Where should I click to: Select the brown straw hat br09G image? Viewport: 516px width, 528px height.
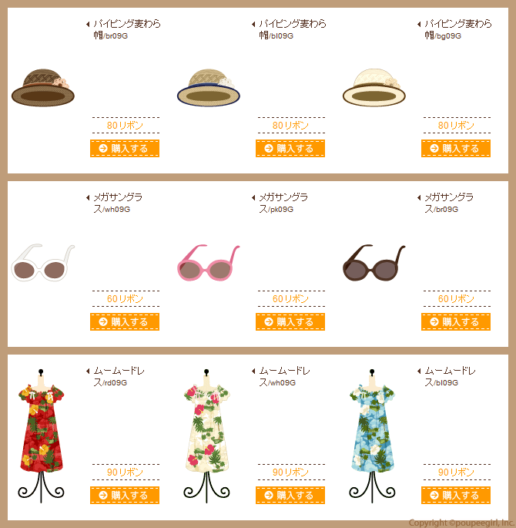coord(42,88)
